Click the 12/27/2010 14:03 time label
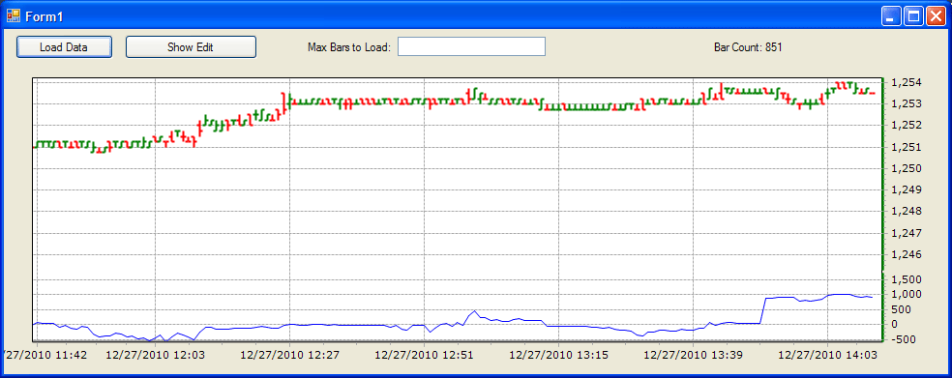 coord(827,356)
